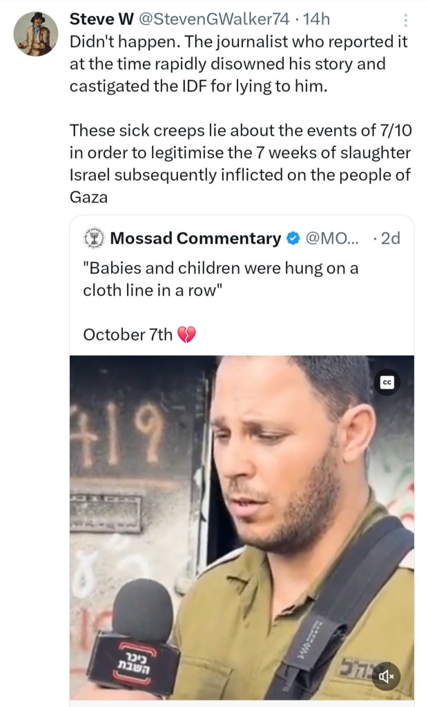Tap the broken heart emoji
The image size is (428, 707).
click(186, 335)
